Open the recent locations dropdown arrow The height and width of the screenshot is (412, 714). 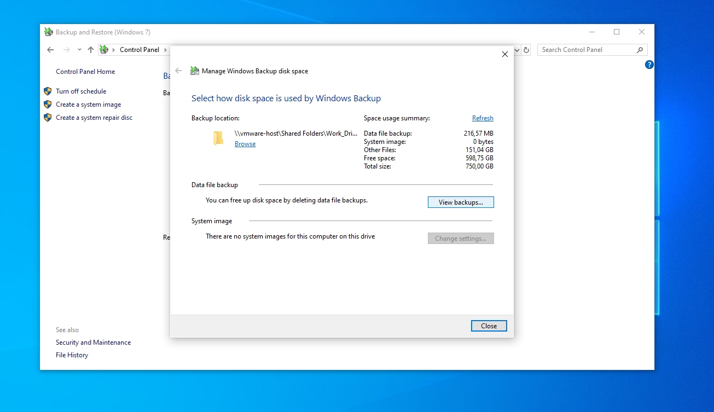click(79, 50)
